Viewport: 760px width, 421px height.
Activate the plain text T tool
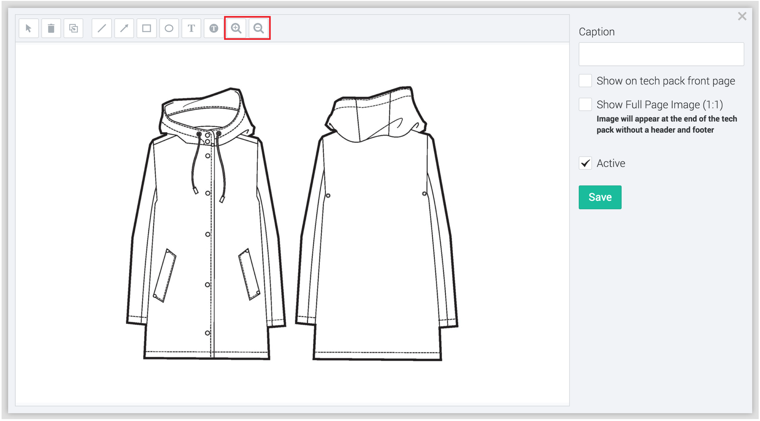click(191, 28)
